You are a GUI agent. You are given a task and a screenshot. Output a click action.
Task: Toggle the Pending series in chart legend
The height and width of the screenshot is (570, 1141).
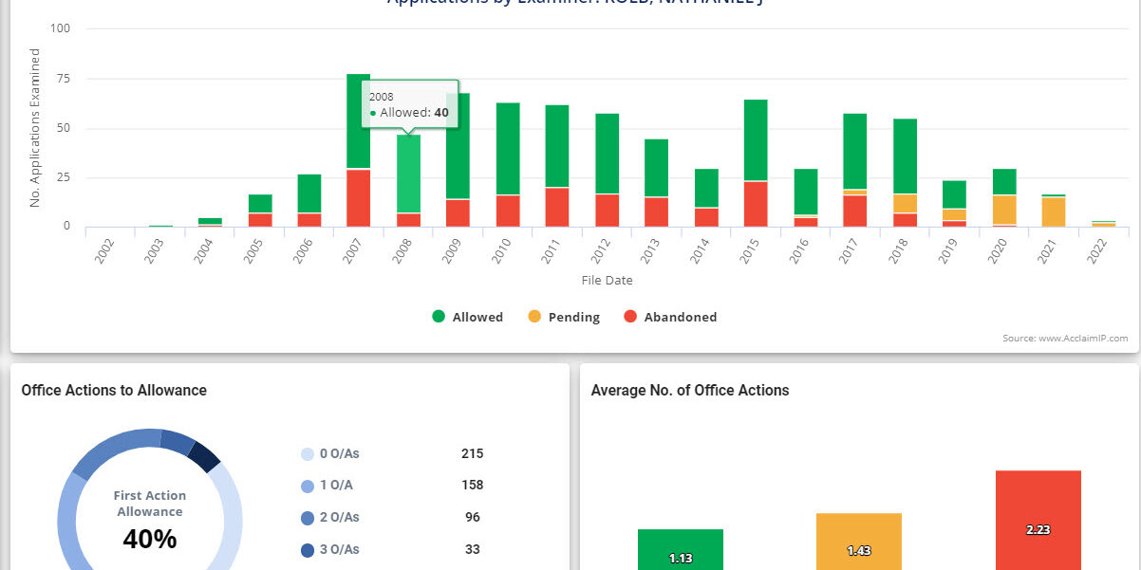tap(564, 317)
